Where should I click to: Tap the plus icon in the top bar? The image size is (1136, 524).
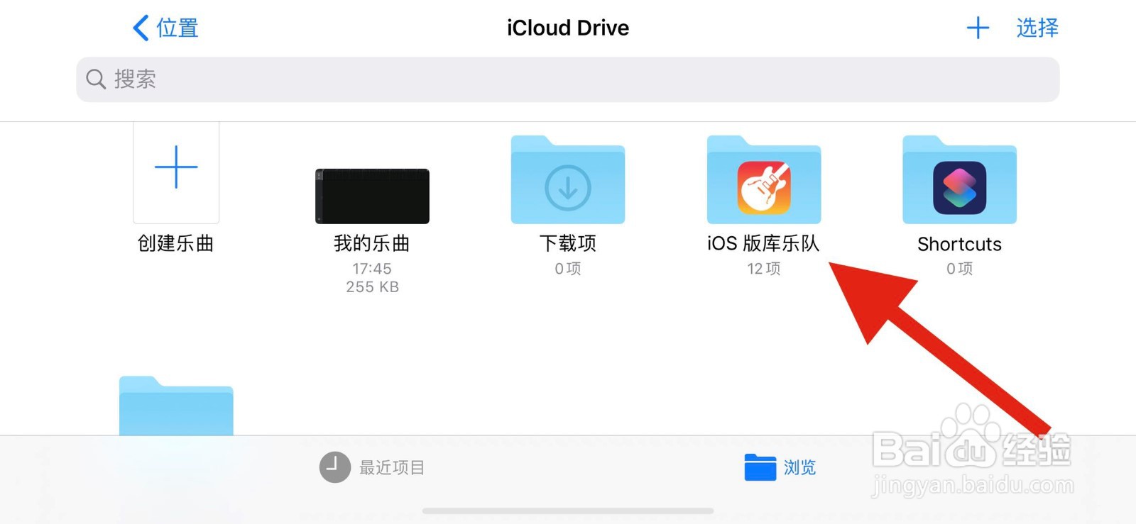coord(978,28)
